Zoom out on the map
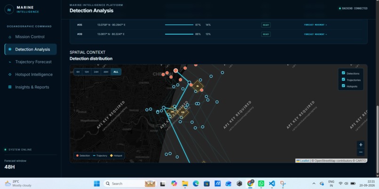 [x=361, y=152]
